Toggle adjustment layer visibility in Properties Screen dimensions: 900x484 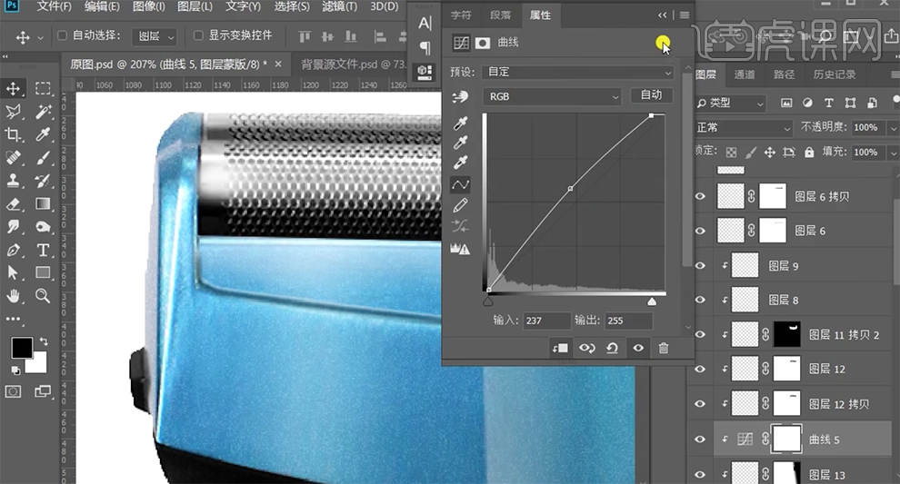[638, 348]
